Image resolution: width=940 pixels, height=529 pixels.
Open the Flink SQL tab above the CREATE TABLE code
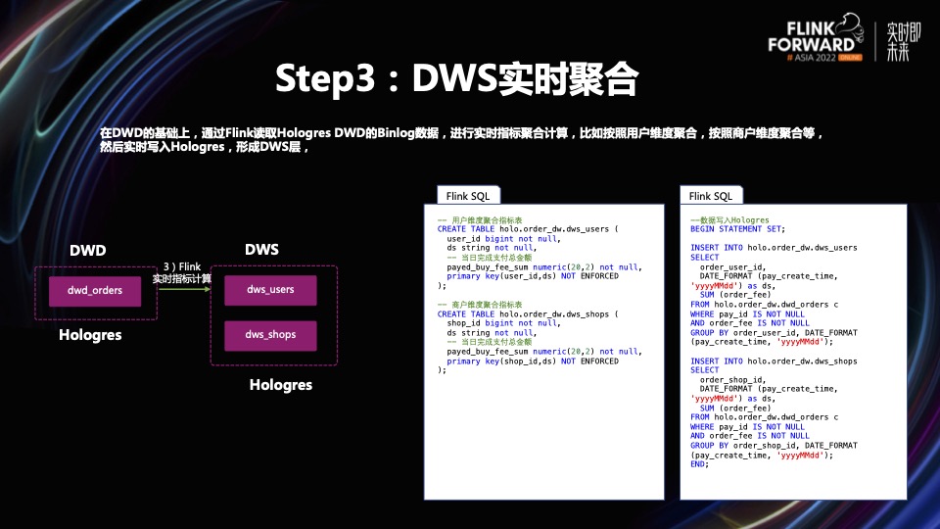coord(468,196)
